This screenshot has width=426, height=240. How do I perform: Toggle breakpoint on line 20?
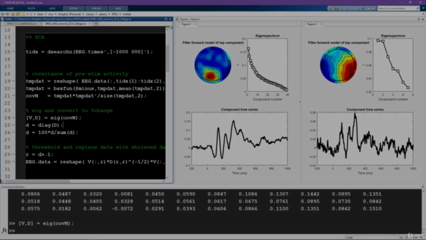point(13,89)
